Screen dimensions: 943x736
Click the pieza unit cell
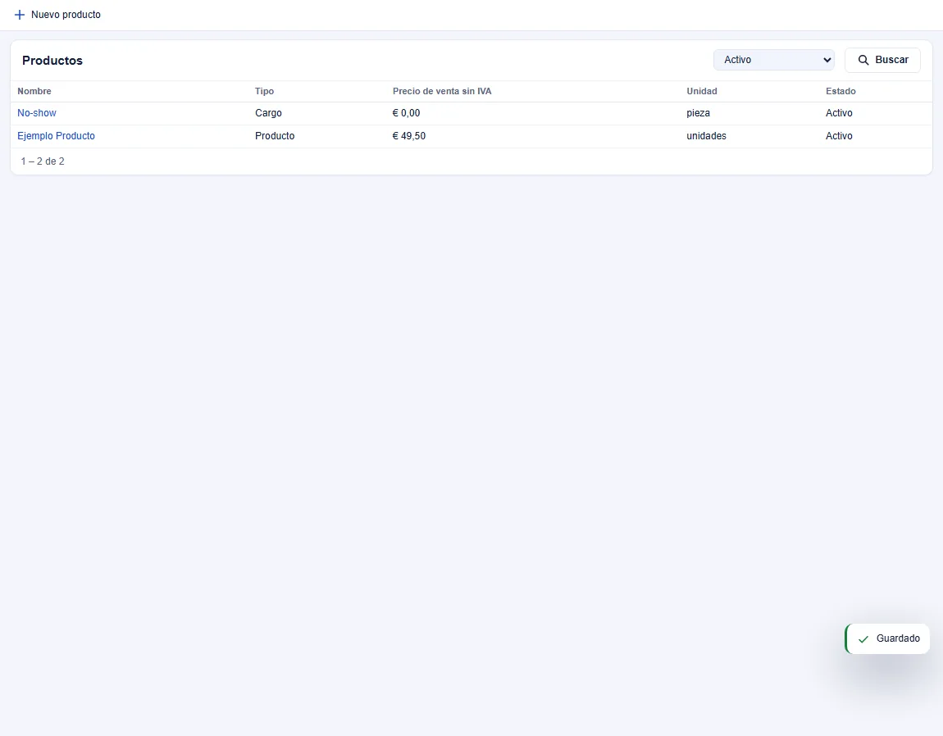point(698,113)
